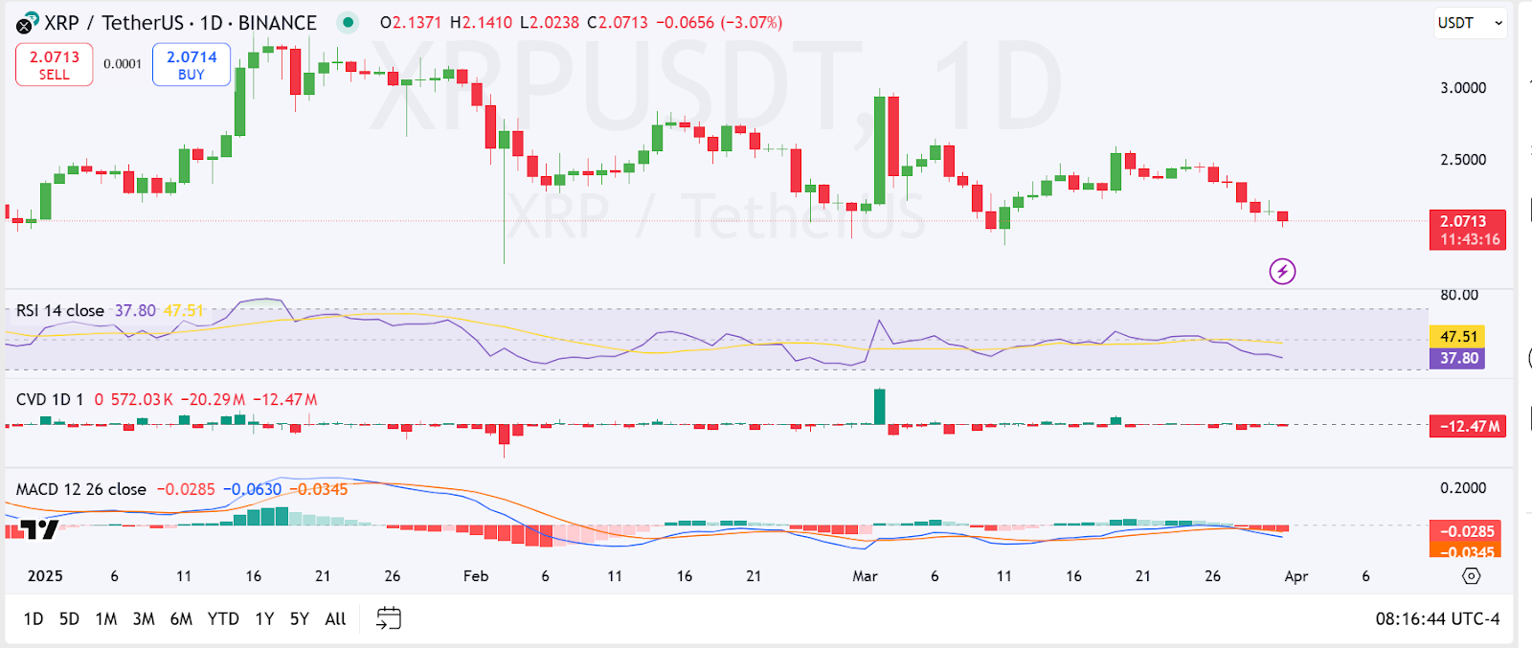Click the 08:16:44 UTC-4 timezone clock
The height and width of the screenshot is (648, 1532).
[1437, 619]
